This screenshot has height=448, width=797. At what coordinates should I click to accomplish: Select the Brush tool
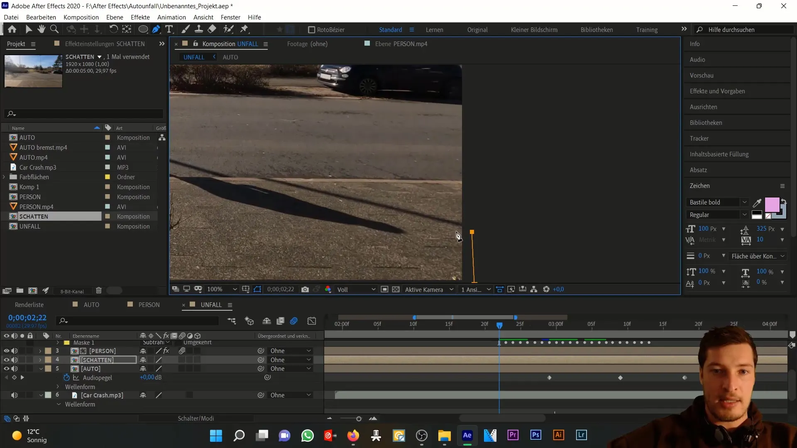point(186,29)
